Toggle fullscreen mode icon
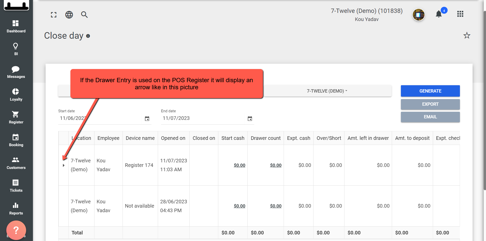 [x=54, y=15]
